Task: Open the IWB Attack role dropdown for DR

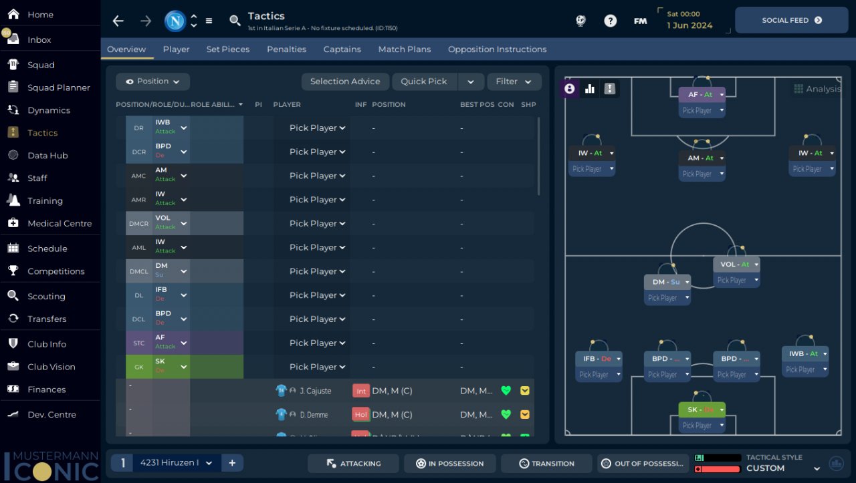Action: pos(184,128)
